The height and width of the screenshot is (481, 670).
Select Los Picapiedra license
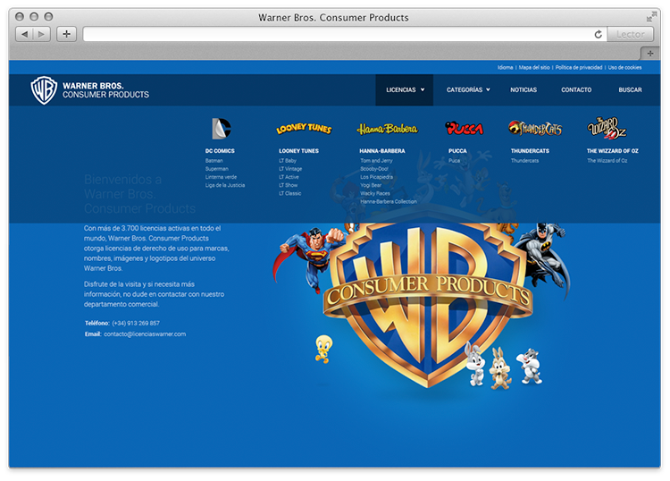[x=376, y=177]
